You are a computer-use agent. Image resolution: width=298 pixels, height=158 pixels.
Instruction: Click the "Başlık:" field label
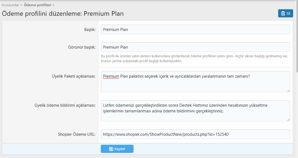point(90,30)
